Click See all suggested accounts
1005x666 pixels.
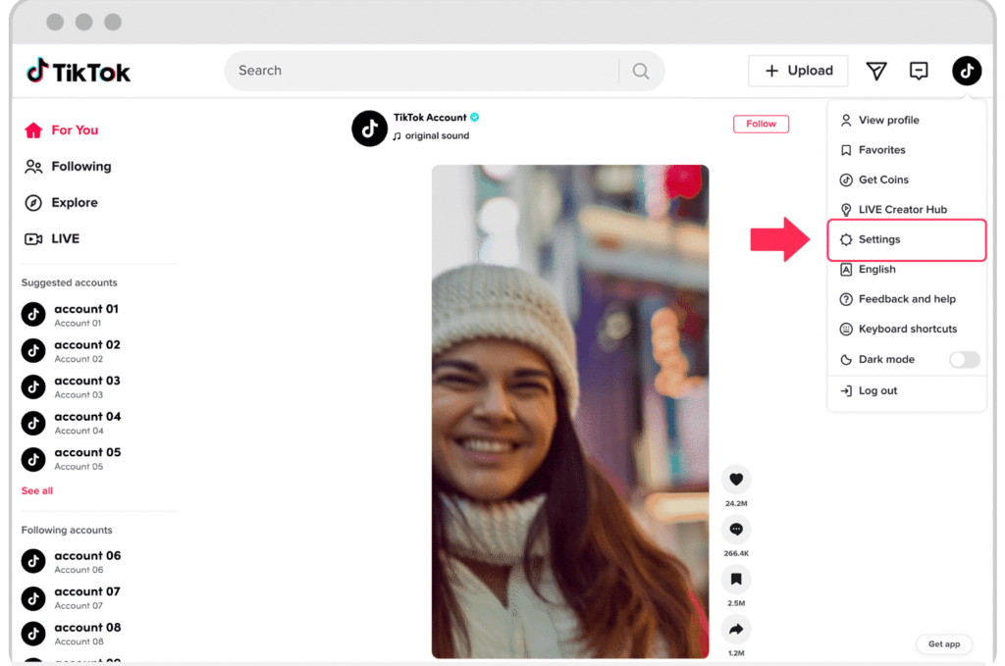(x=37, y=490)
